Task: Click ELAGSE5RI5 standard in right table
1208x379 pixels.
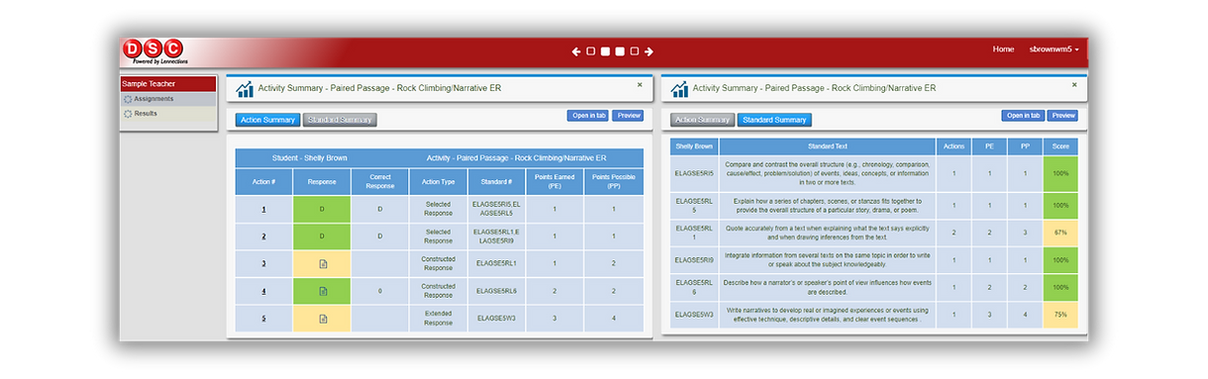Action: coord(694,173)
